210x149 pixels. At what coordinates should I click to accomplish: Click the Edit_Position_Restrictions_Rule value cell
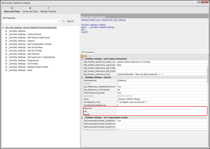[162, 74]
